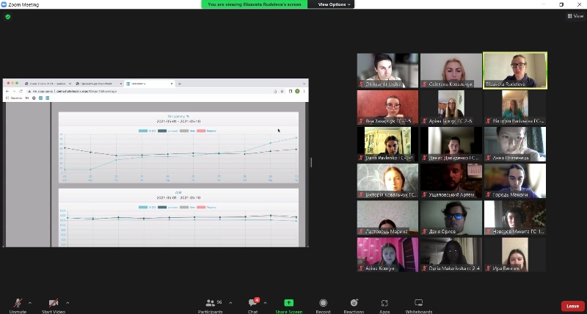Select Городь Максим's video tile
587x314 pixels.
click(x=515, y=180)
